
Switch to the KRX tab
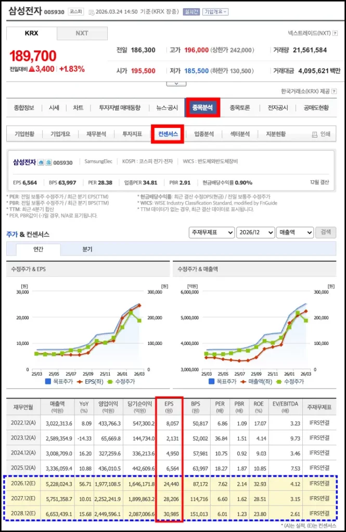[x=32, y=33]
